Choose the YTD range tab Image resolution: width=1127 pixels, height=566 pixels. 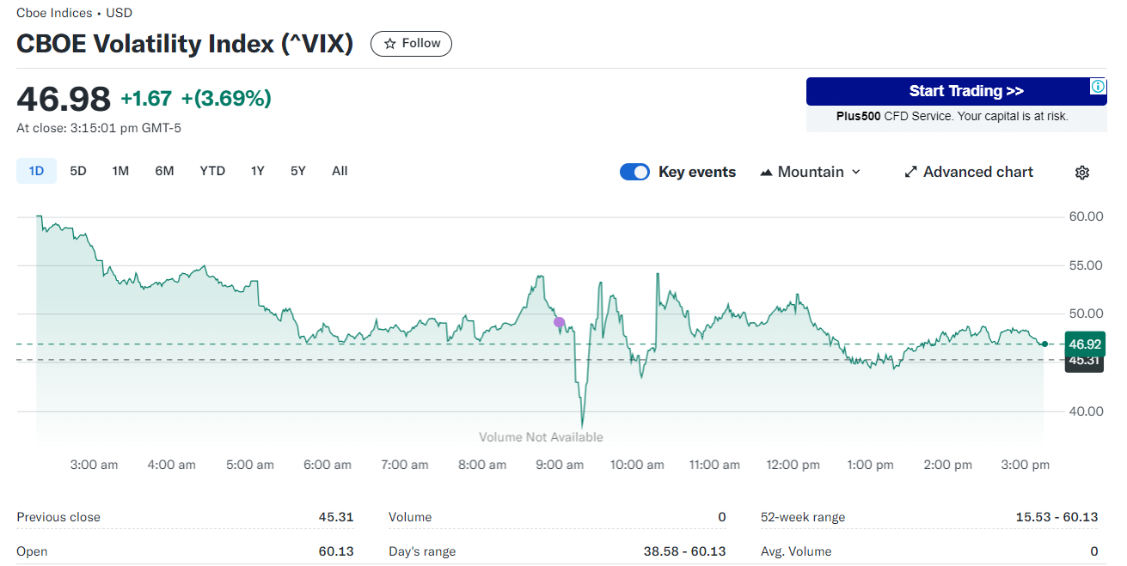pos(212,171)
